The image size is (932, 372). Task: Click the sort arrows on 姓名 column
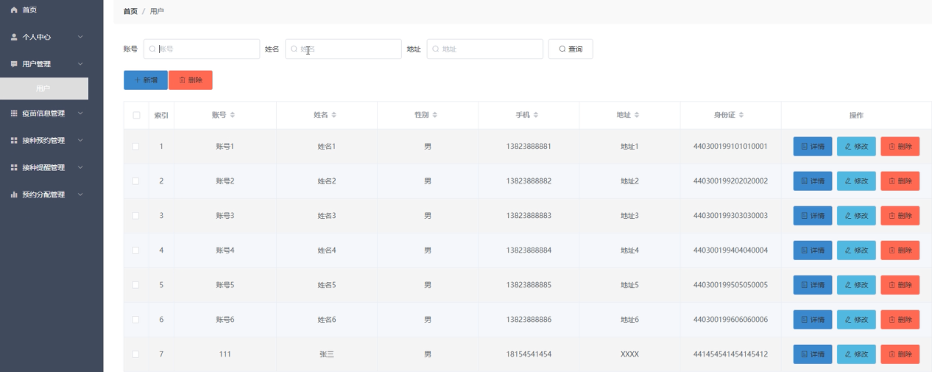[x=333, y=115]
